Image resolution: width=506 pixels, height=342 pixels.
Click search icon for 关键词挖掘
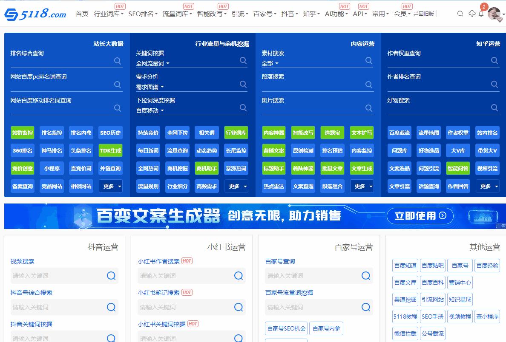pyautogui.click(x=243, y=61)
